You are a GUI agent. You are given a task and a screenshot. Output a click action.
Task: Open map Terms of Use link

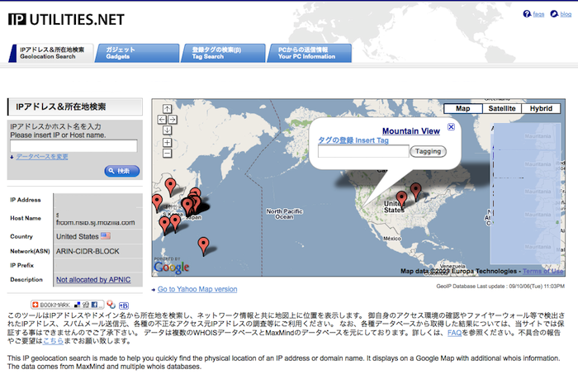tap(543, 271)
